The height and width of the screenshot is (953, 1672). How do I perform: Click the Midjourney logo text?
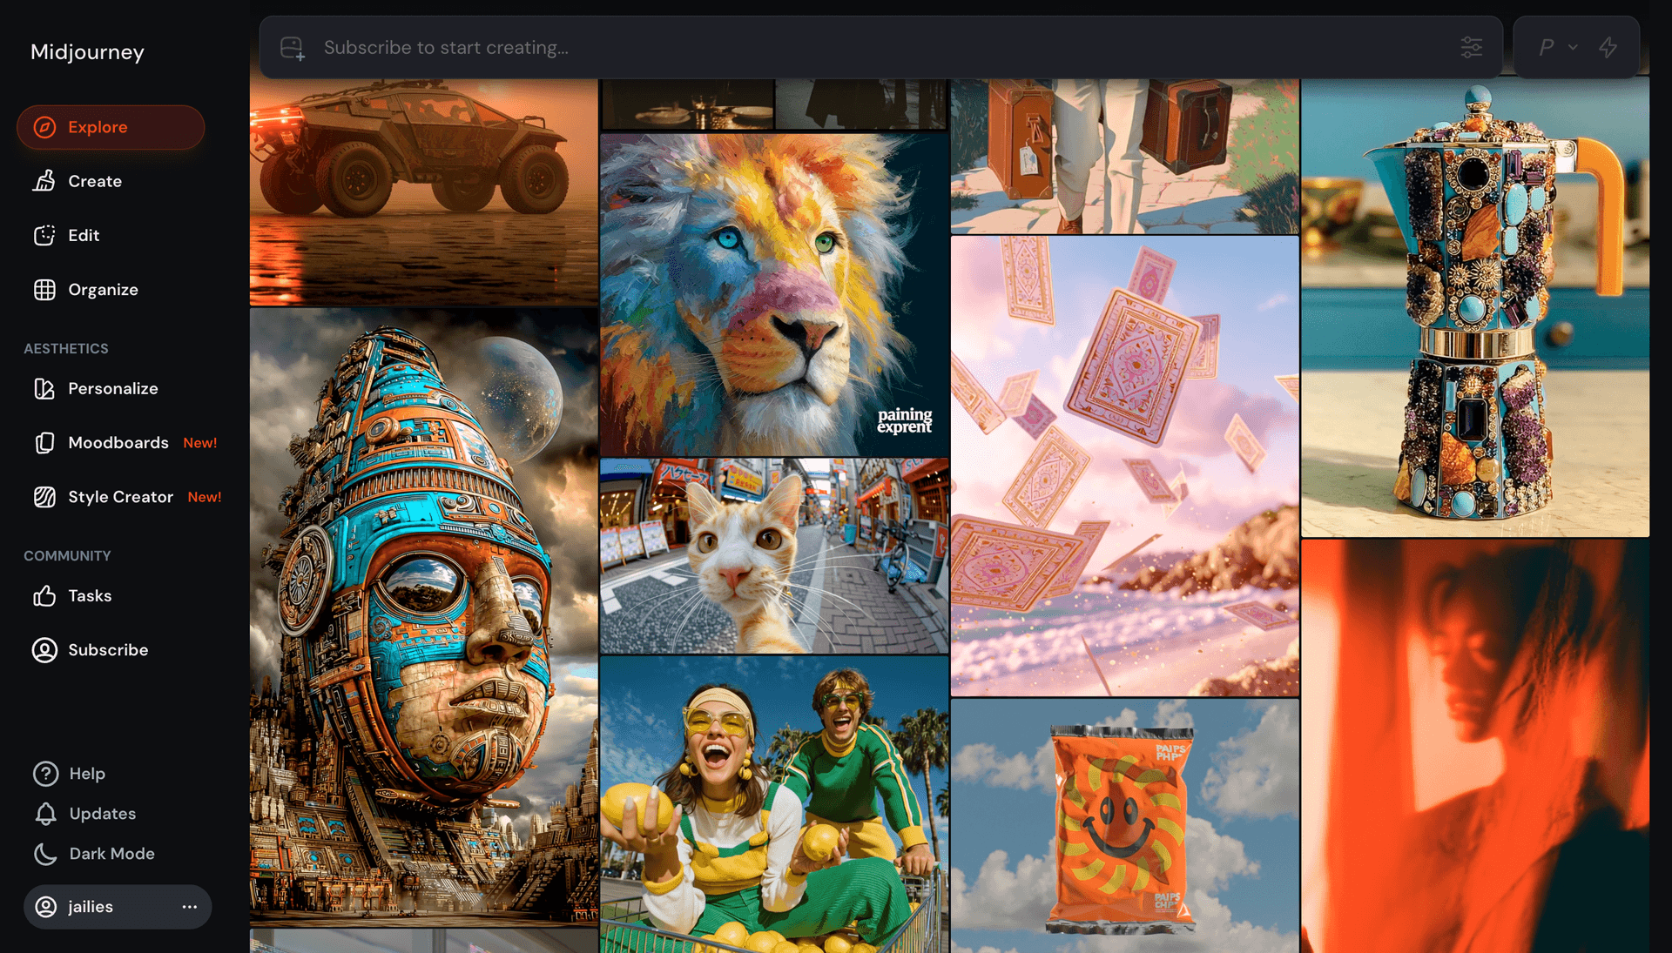(x=86, y=52)
